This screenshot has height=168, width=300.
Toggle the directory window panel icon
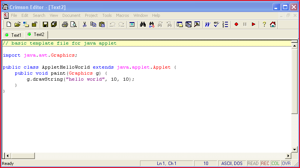(x=179, y=24)
